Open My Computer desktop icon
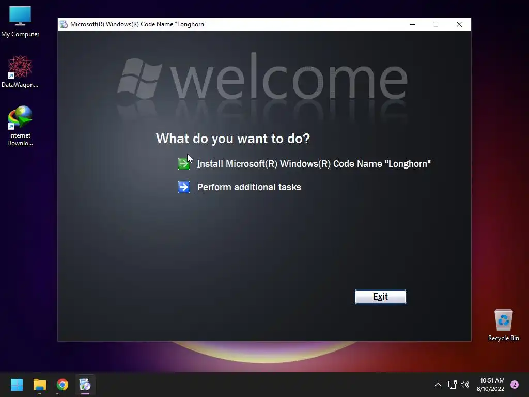529x397 pixels. 20,22
